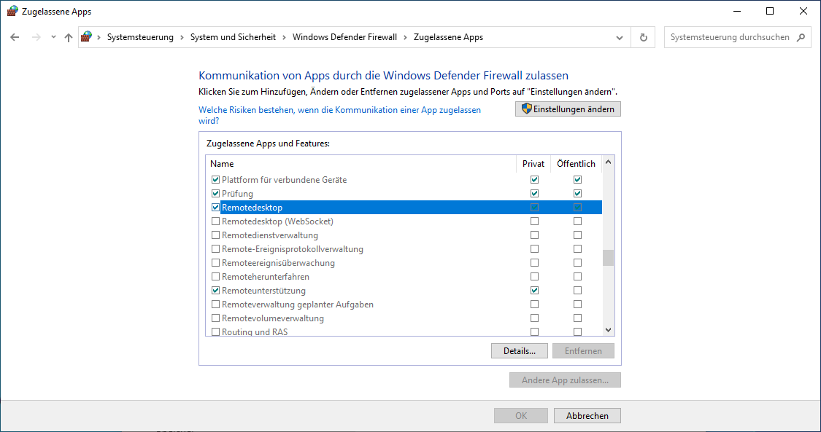Image resolution: width=821 pixels, height=432 pixels.
Task: Toggle Privat checkbox for Remoteunterstützung
Action: [x=534, y=291]
